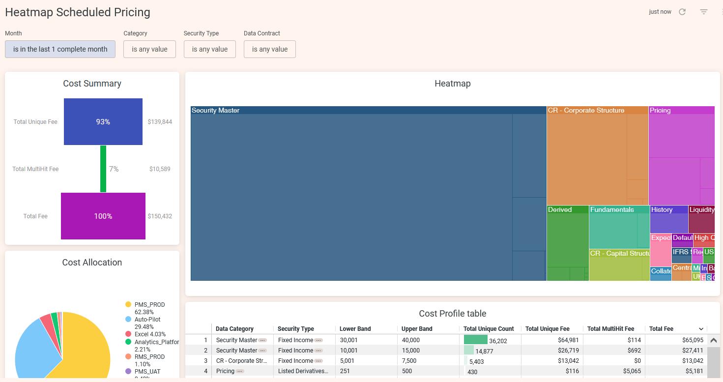Open the Category filter dropdown
Screen dimensions: 723x382
coord(149,49)
